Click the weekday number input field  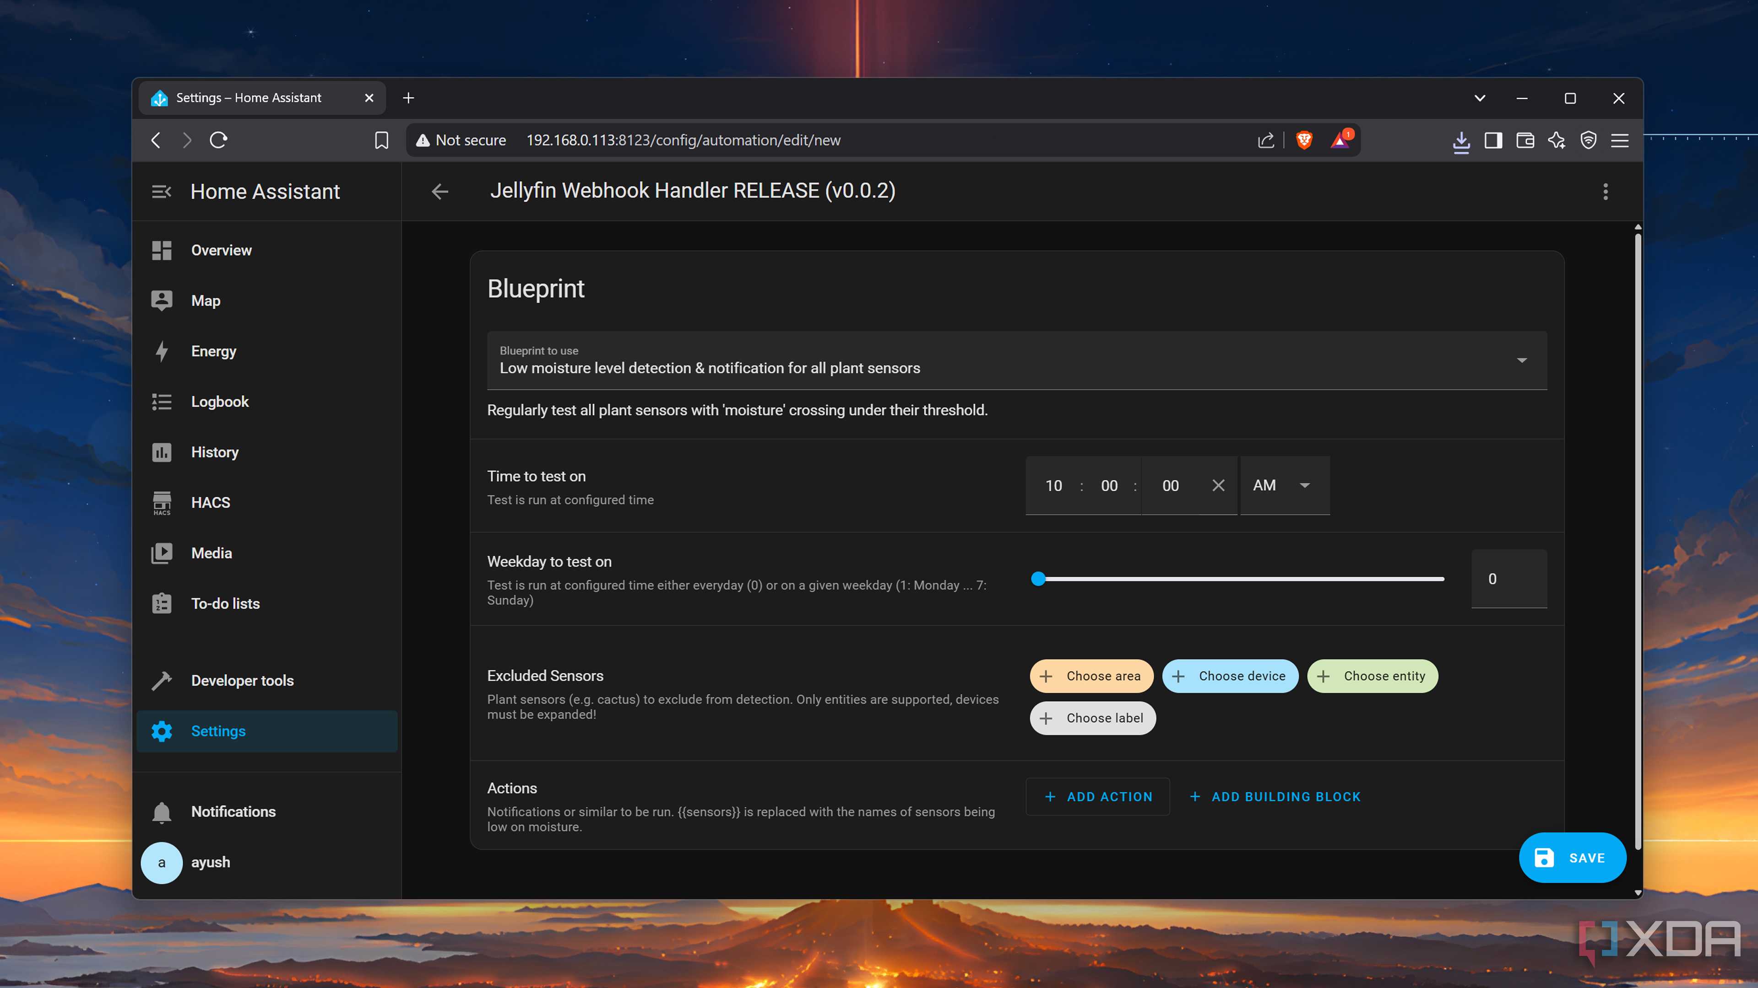pyautogui.click(x=1509, y=579)
